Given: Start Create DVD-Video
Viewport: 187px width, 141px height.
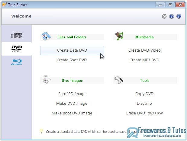Looking at the screenshot, I should pos(144,50).
